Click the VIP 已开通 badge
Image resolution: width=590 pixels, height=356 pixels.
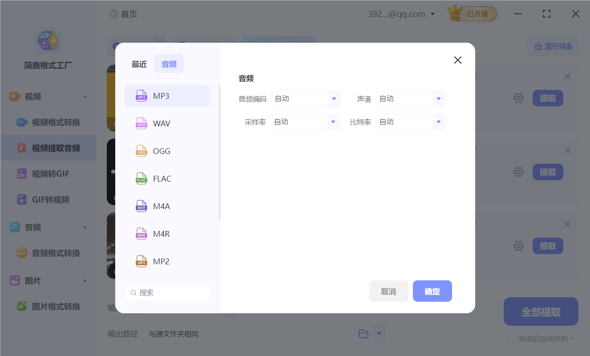pyautogui.click(x=472, y=13)
